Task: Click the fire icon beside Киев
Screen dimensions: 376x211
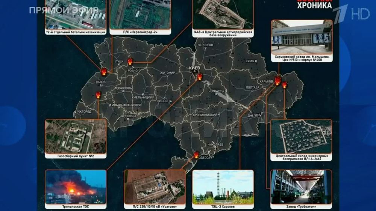Action: click(200, 77)
